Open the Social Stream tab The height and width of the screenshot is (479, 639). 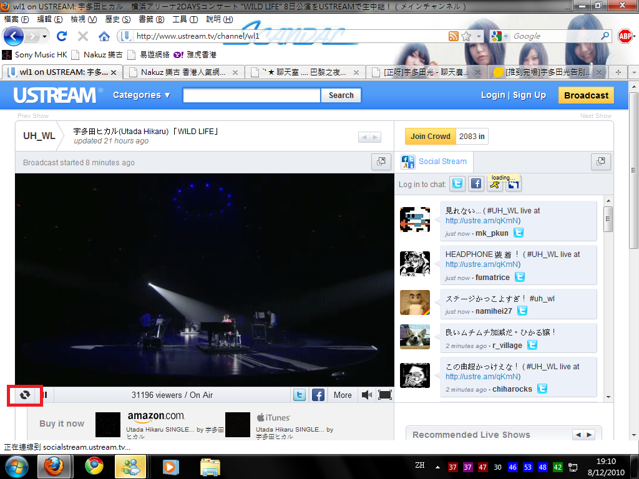(434, 162)
